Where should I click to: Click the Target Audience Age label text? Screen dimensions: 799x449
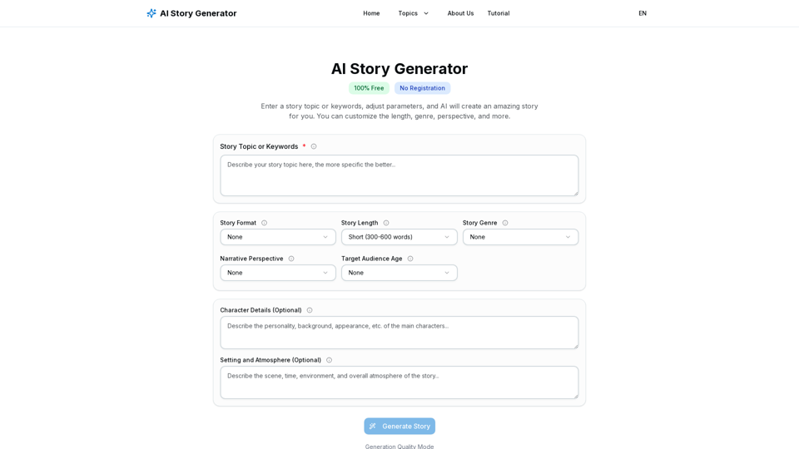coord(372,259)
